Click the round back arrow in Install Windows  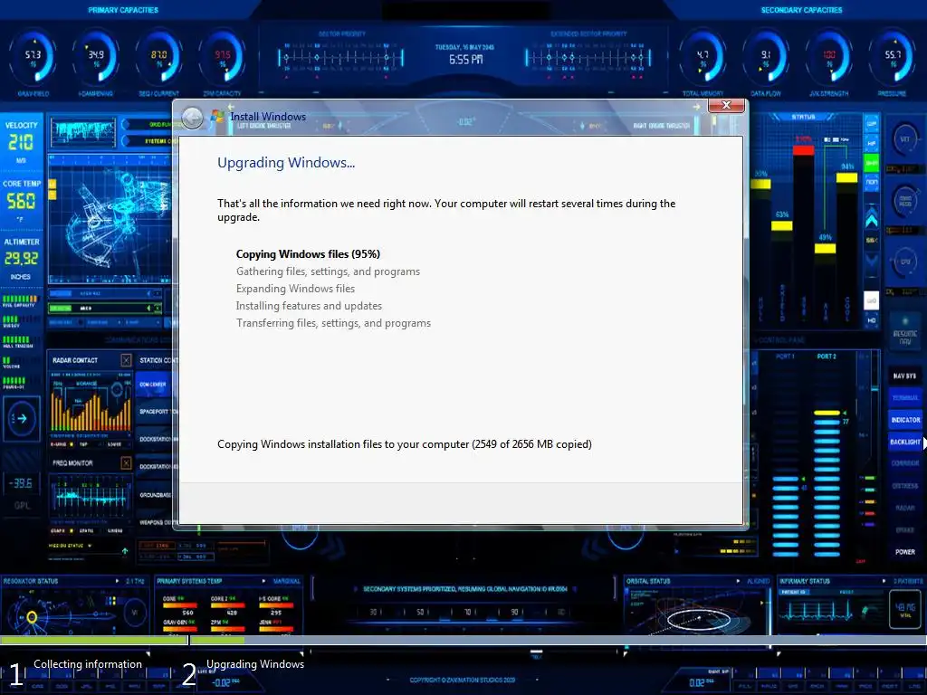192,119
